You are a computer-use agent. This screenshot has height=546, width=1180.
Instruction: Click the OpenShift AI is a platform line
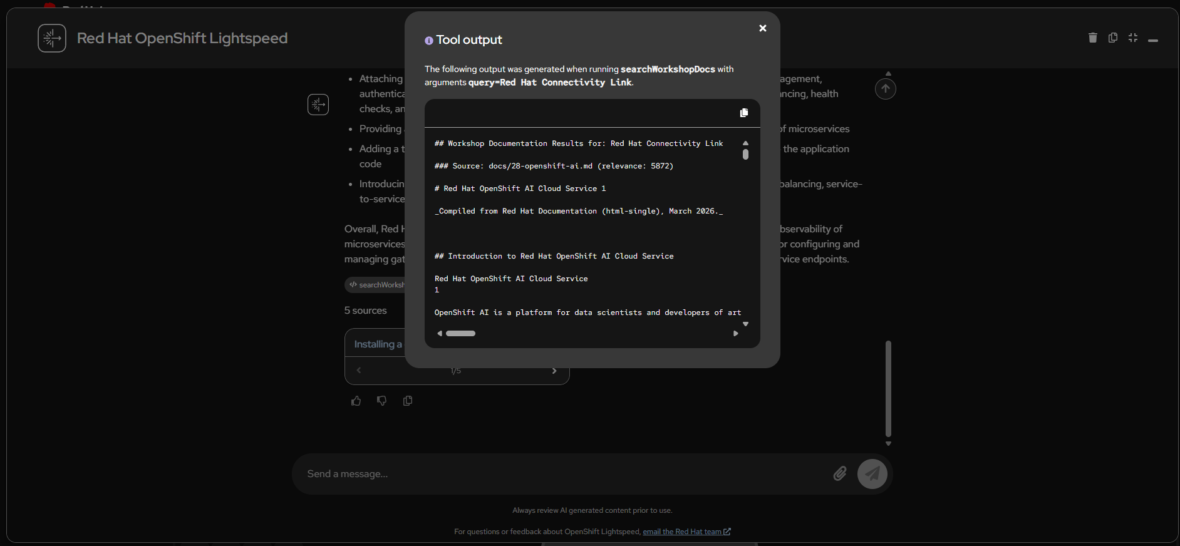(587, 312)
